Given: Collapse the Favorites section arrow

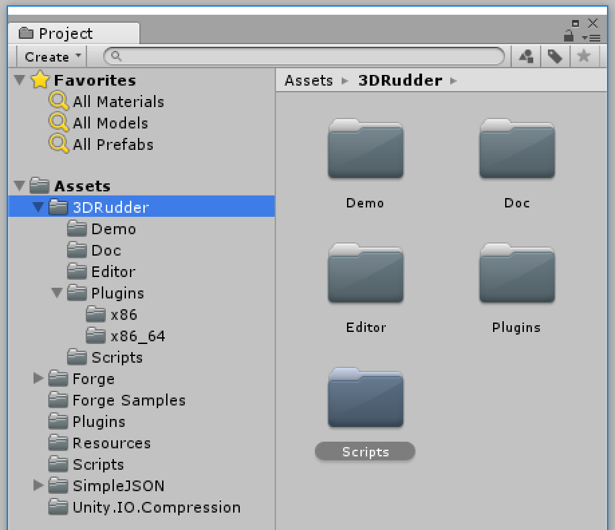Looking at the screenshot, I should 19,80.
